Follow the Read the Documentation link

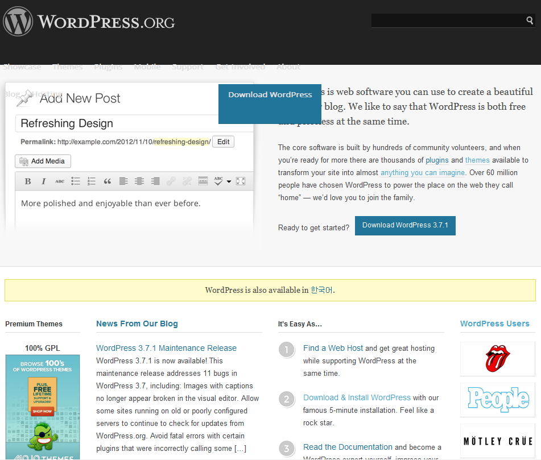tap(348, 447)
